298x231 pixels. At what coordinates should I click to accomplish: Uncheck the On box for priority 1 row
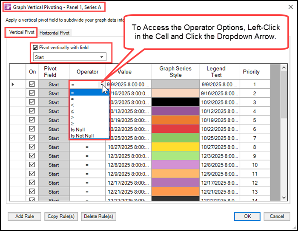[x=32, y=84]
